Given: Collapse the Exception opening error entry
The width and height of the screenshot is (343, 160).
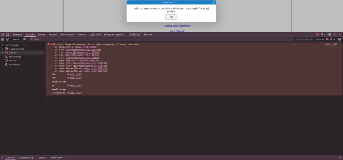Looking at the screenshot, I should pyautogui.click(x=51, y=44).
